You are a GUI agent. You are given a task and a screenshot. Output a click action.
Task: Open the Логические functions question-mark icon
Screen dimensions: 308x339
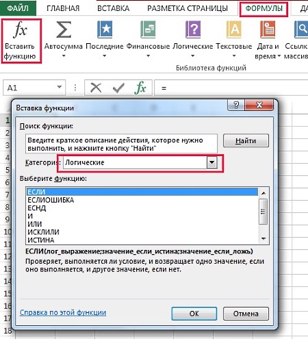193,29
